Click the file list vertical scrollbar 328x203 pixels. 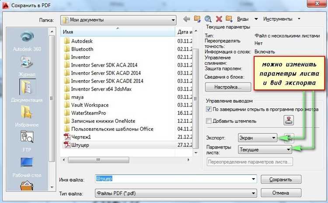coord(196,98)
